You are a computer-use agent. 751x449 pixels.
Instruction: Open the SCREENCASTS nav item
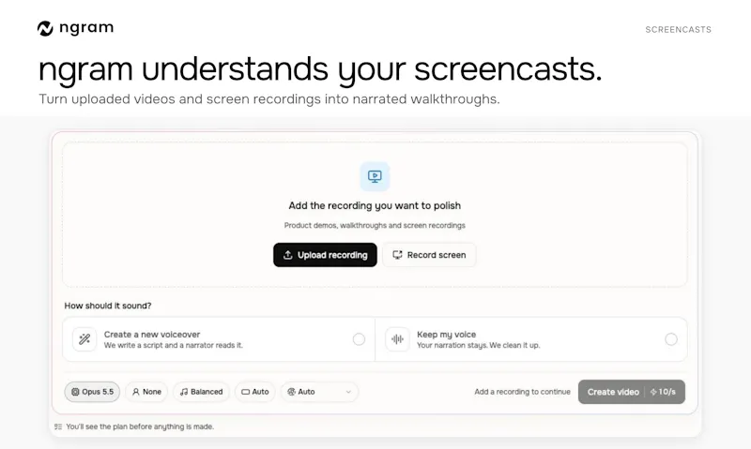pyautogui.click(x=678, y=30)
